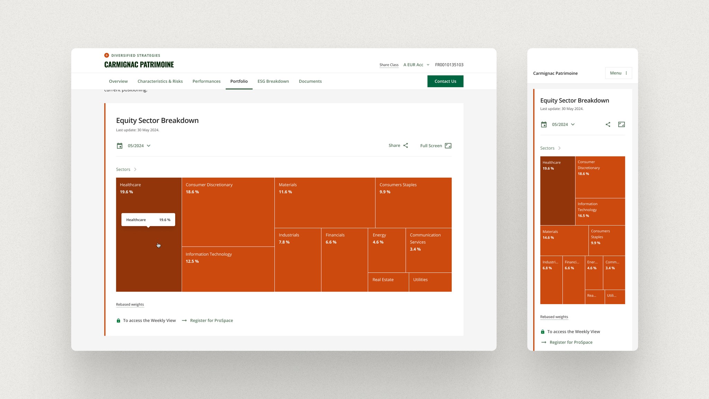Click the full screen icon in mobile panel
Screen dimensions: 709x399
621,124
